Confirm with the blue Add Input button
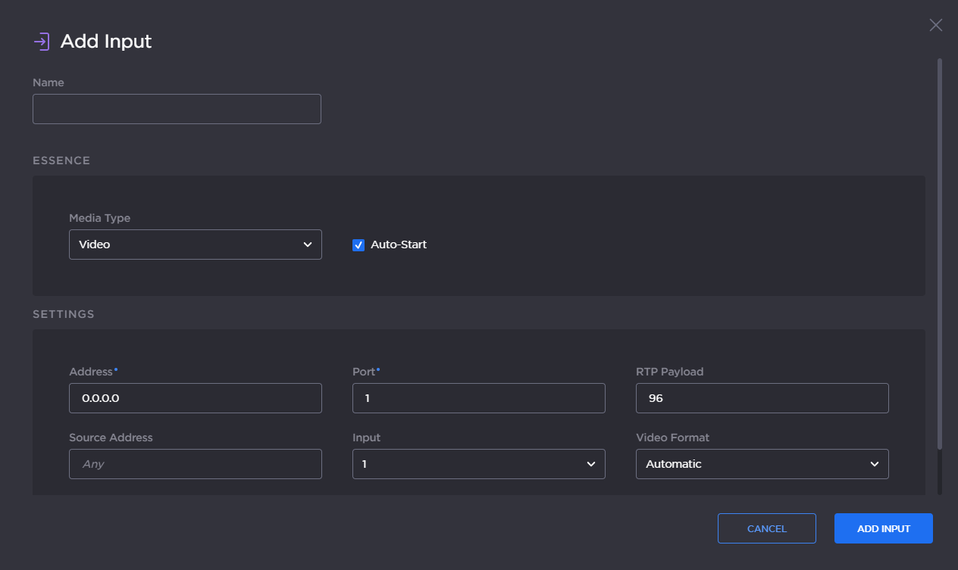Screen dimensions: 958x570 [883, 528]
